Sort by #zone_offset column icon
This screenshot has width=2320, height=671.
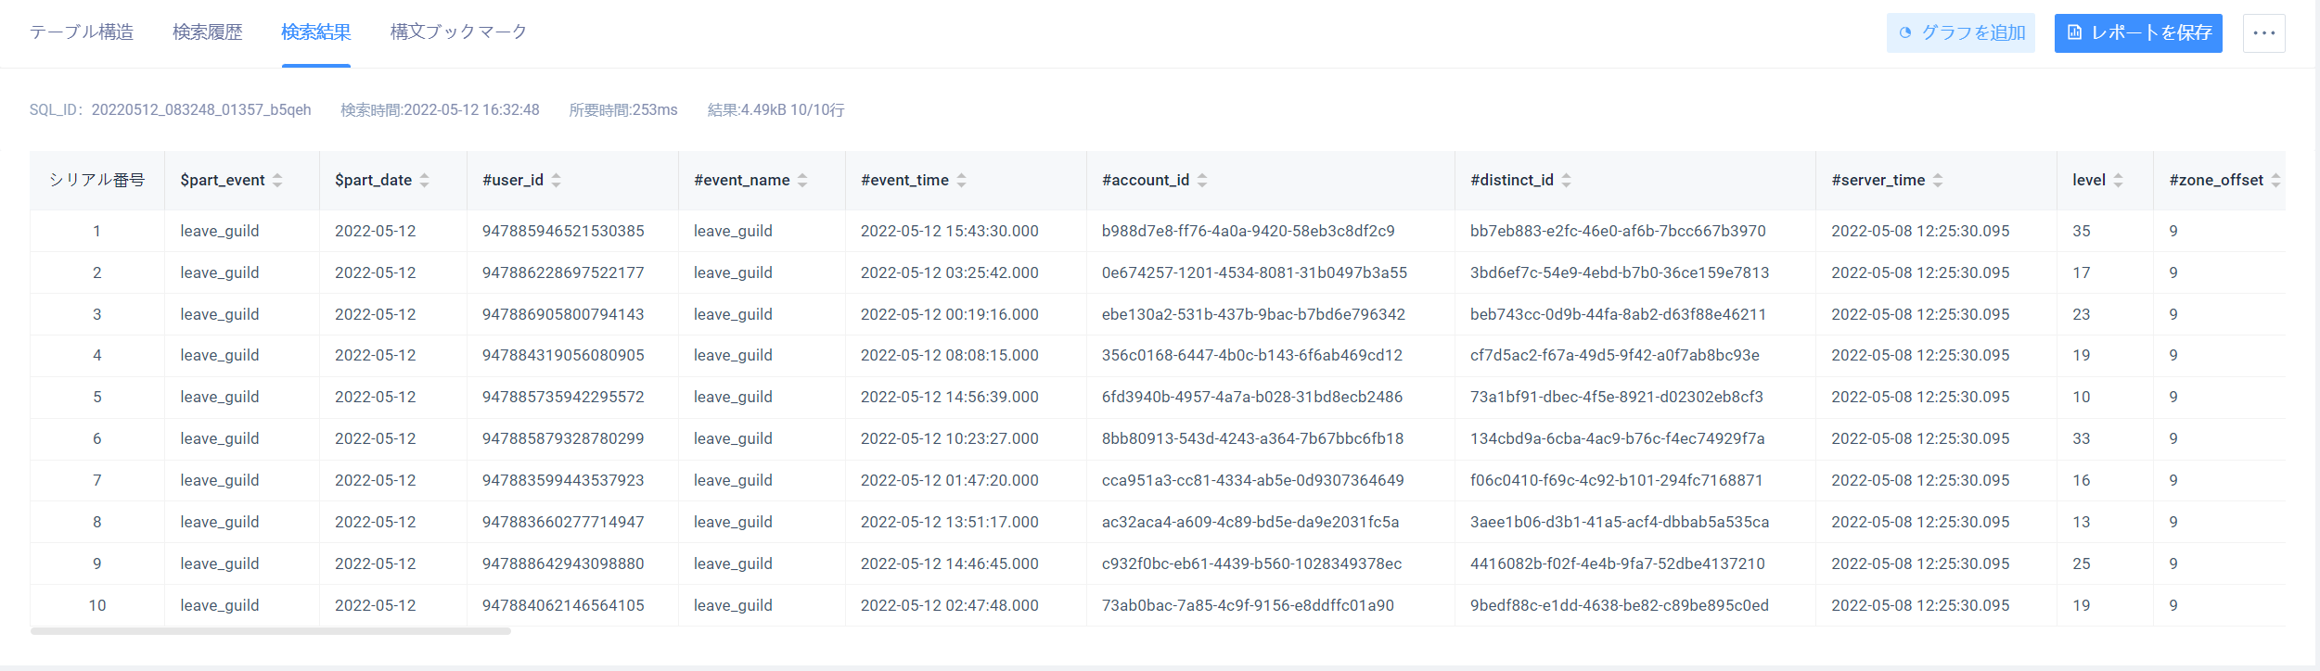[x=2275, y=181]
